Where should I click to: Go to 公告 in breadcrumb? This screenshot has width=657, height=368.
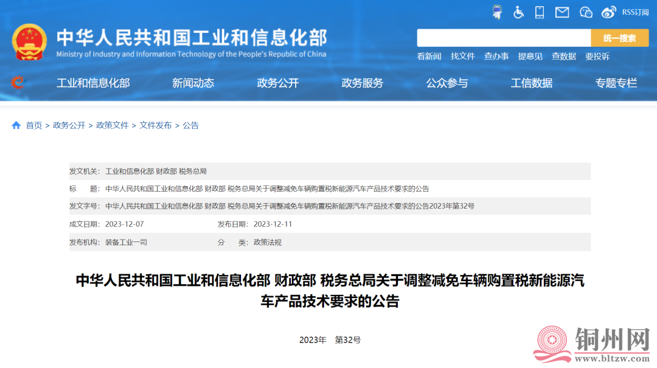(x=190, y=125)
